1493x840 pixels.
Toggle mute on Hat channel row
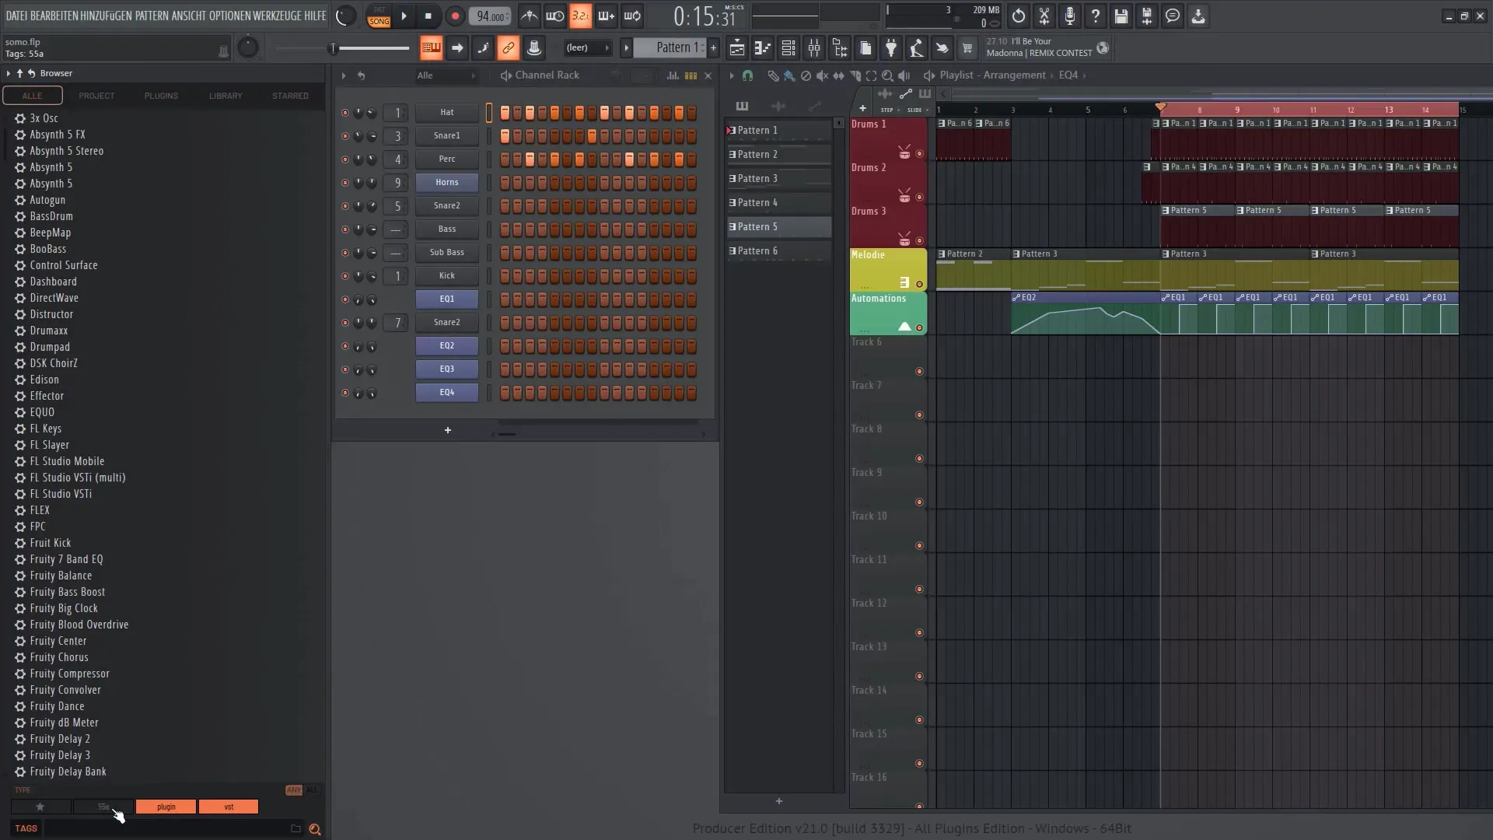[344, 112]
